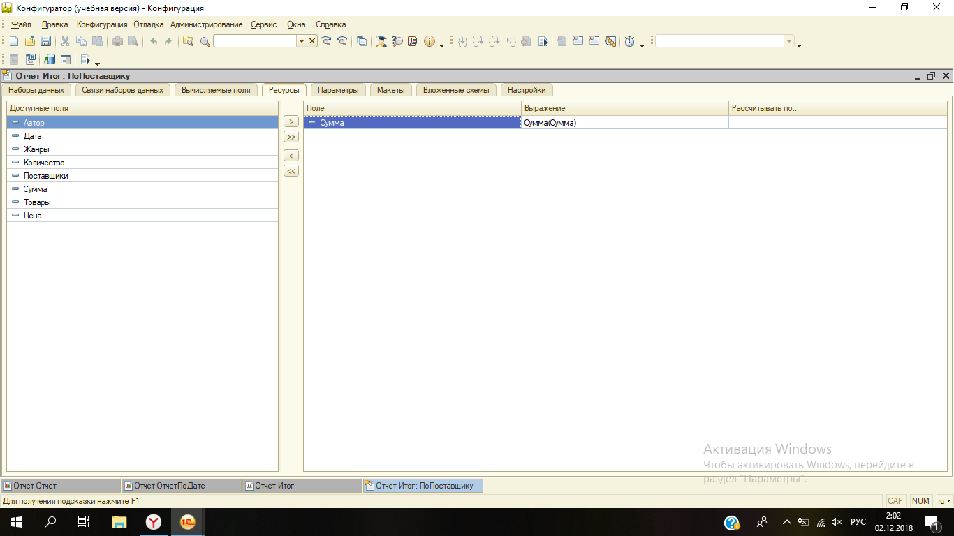Open the windows list icon
The width and height of the screenshot is (954, 536).
361,41
